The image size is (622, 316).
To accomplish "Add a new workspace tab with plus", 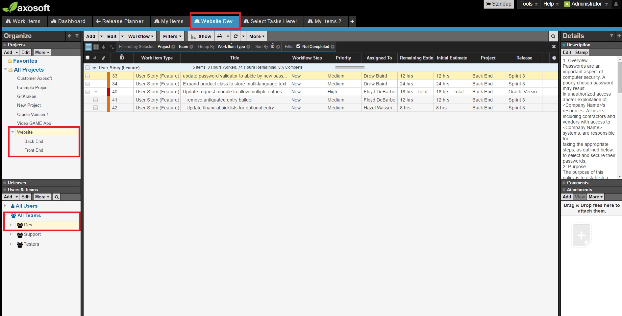I will [352, 21].
